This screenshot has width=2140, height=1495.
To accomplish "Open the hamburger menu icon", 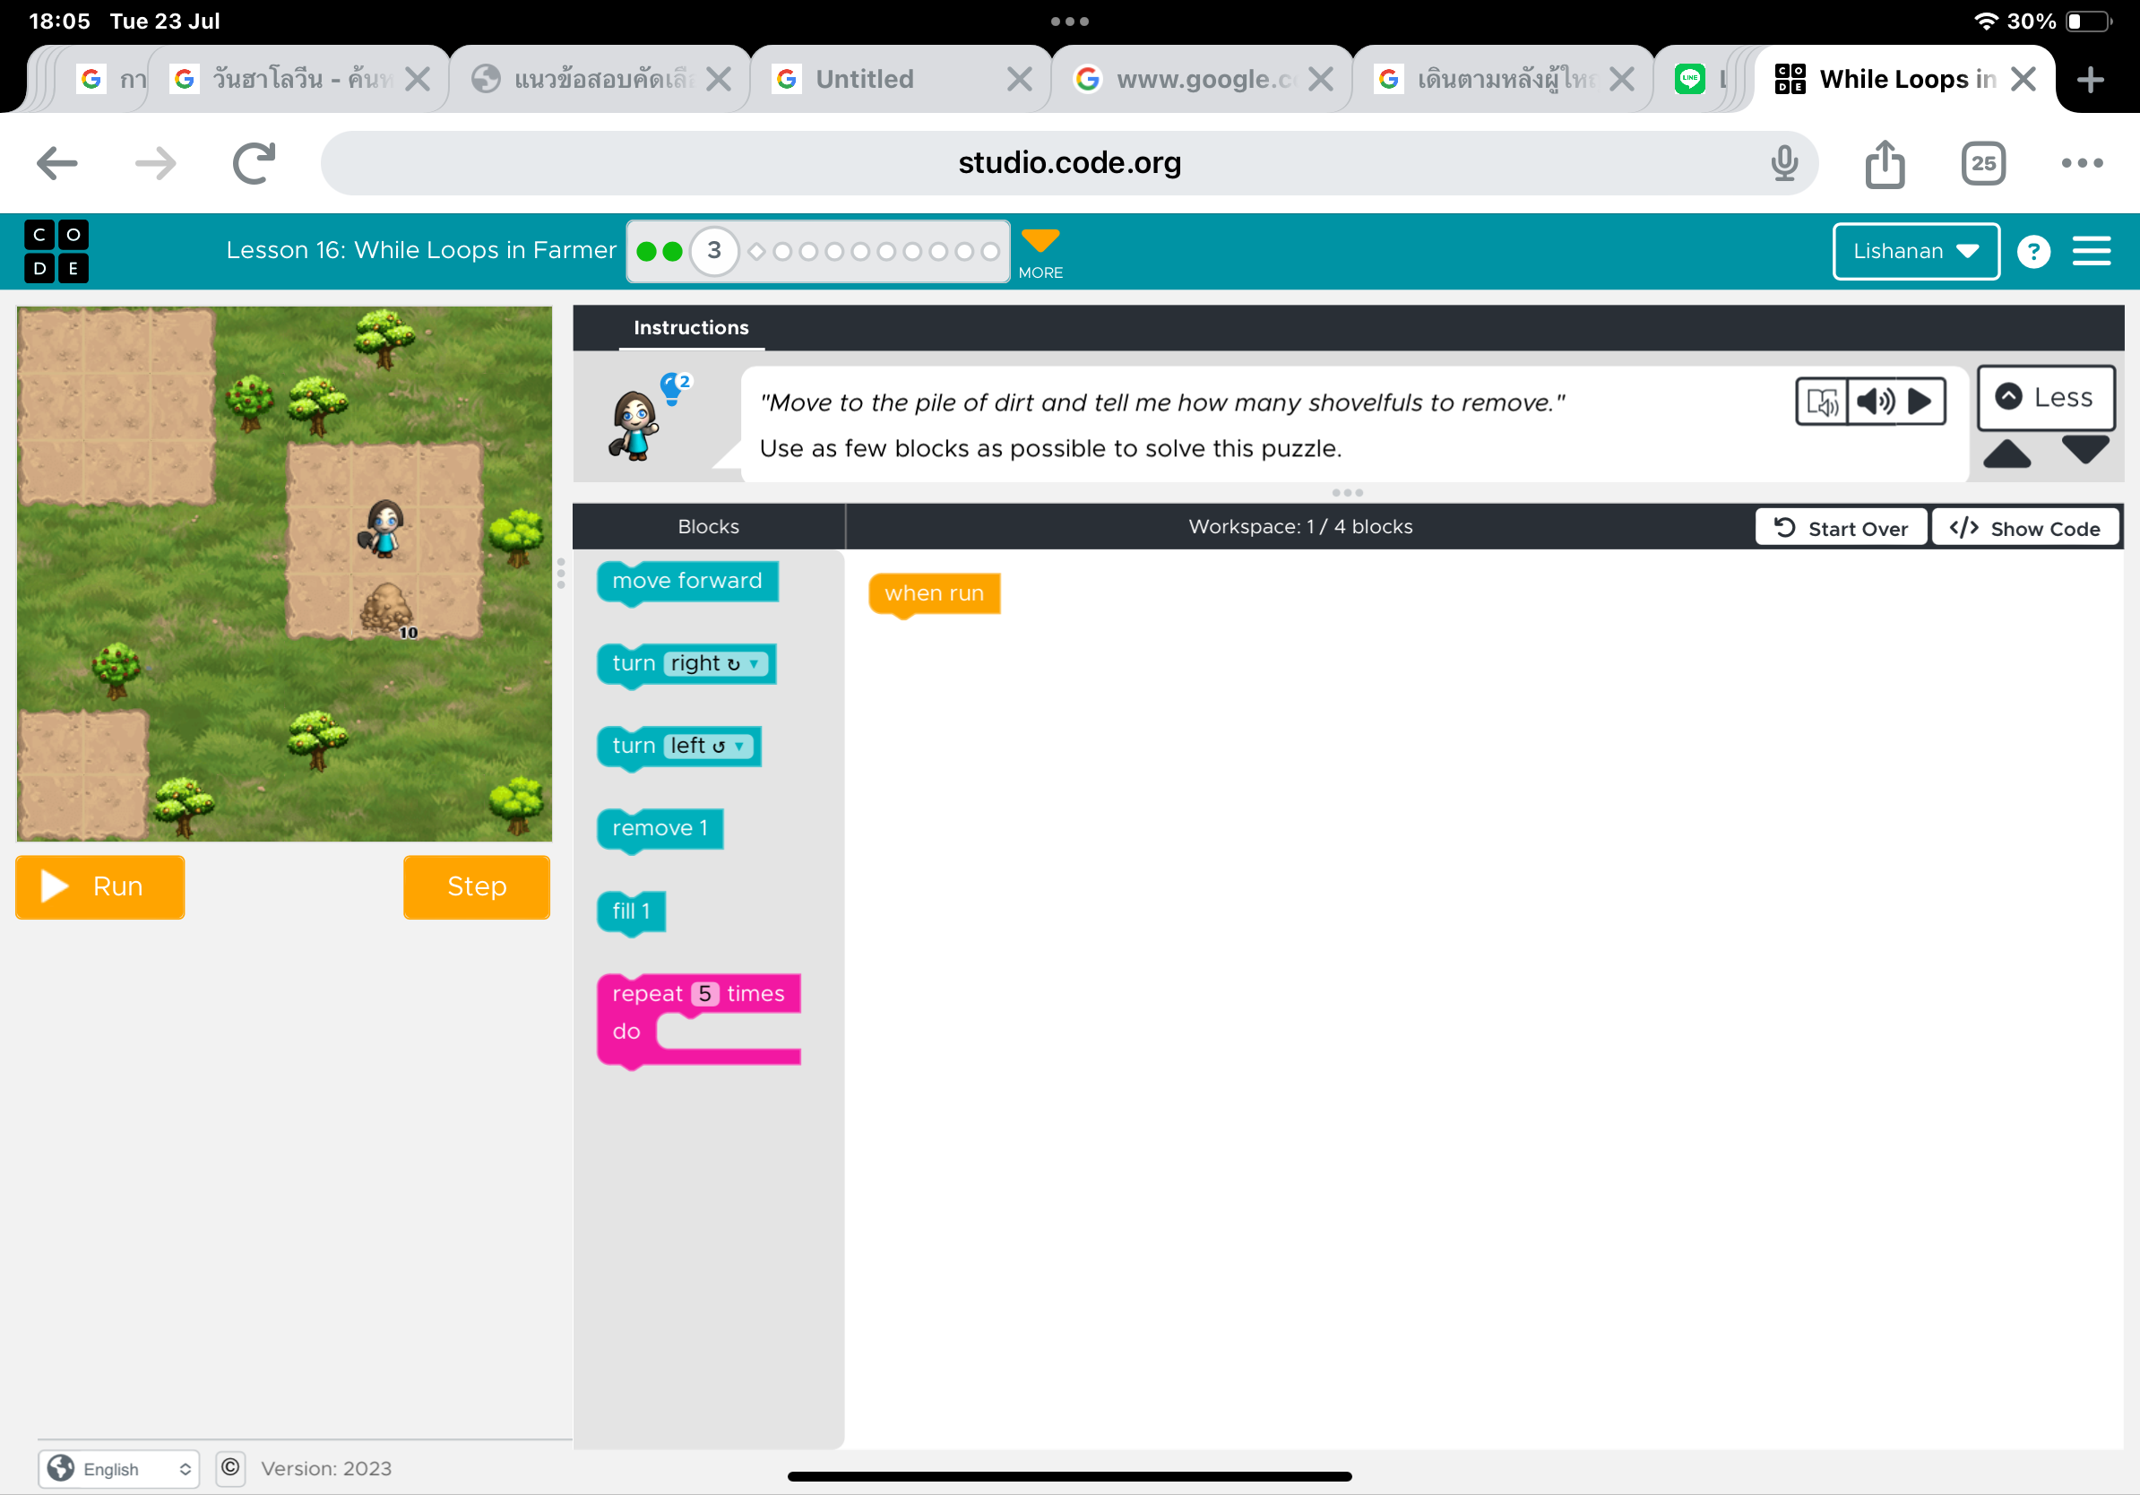I will tap(2091, 251).
